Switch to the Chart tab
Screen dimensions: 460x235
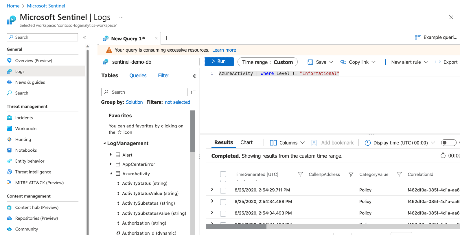[246, 142]
